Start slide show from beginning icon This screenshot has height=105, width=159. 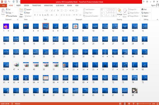17,2
